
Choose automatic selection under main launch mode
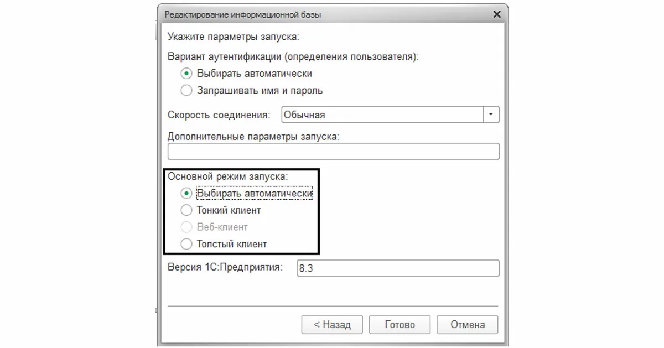tap(186, 194)
